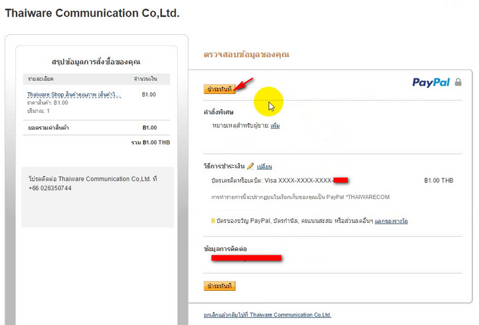
Task: Click the padlock security icon
Action: point(458,82)
